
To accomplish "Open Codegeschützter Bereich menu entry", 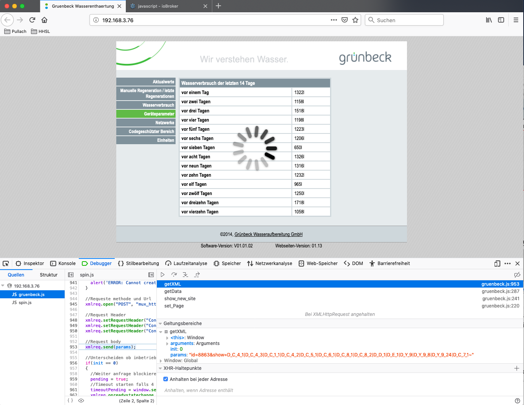I will click(x=146, y=132).
